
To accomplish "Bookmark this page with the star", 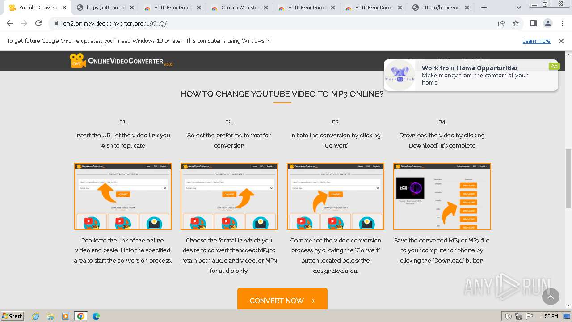I will click(x=516, y=23).
